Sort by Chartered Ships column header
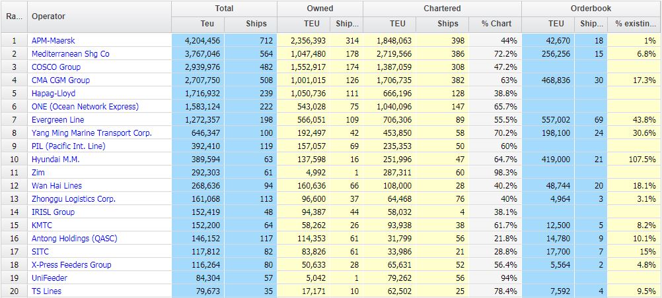662x298 pixels. (442, 24)
